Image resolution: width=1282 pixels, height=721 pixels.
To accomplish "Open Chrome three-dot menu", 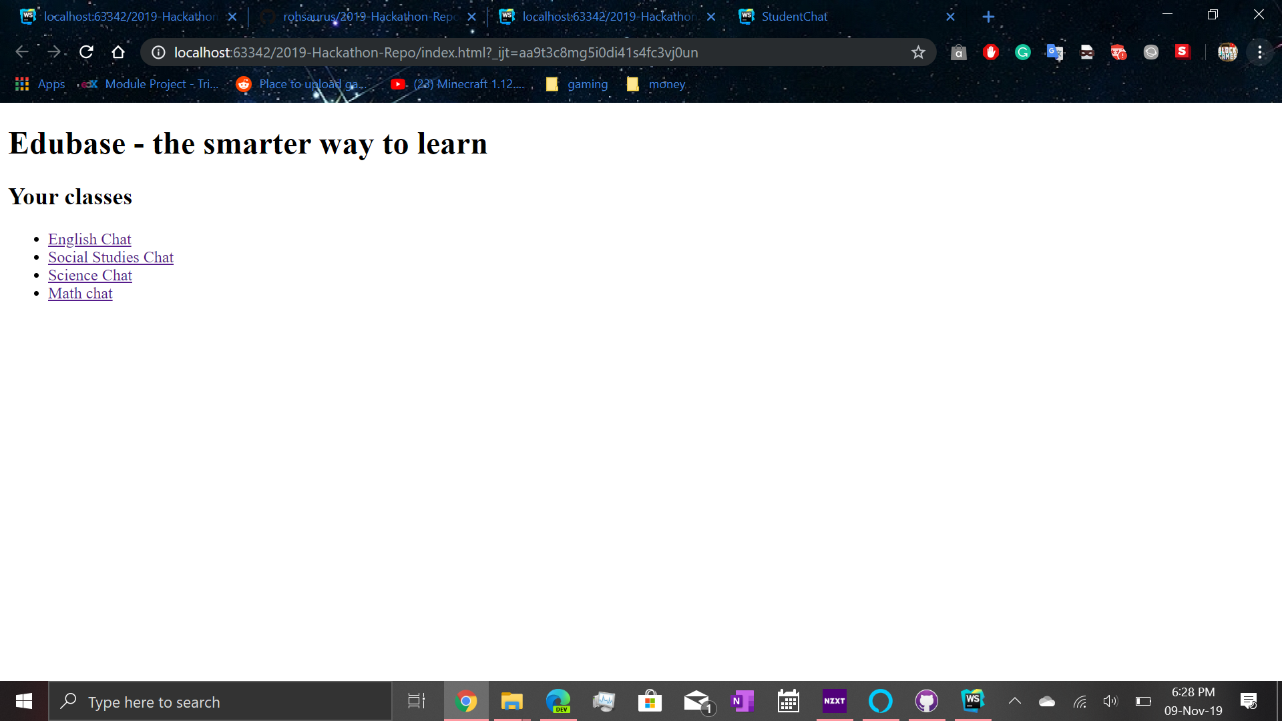I will 1260,52.
